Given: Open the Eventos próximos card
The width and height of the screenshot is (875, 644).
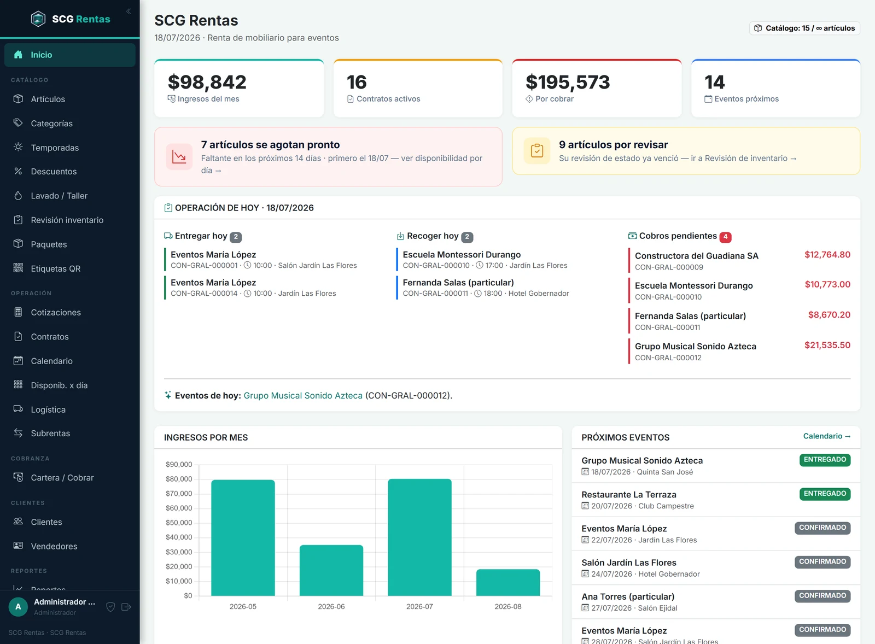Looking at the screenshot, I should coord(775,88).
